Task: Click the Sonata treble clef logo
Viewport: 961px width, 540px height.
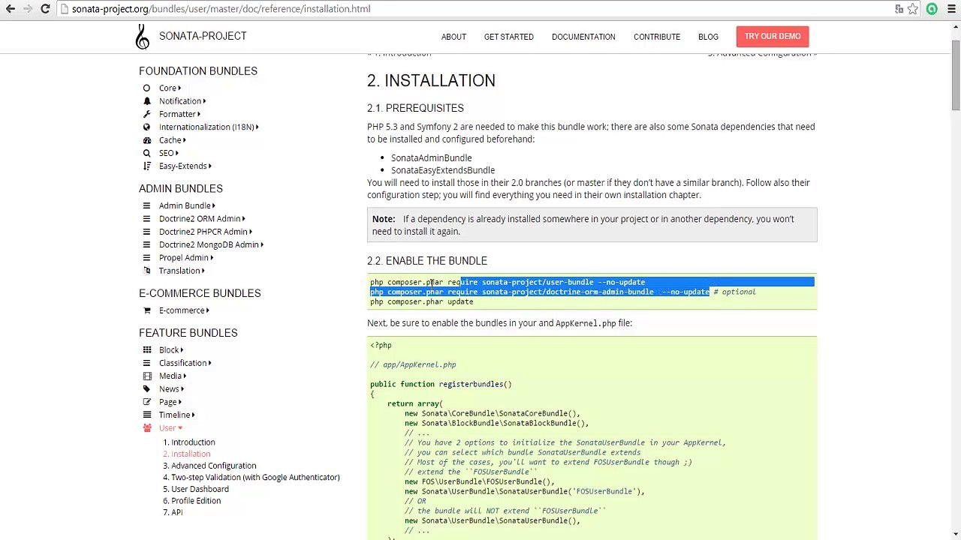Action: pyautogui.click(x=143, y=37)
